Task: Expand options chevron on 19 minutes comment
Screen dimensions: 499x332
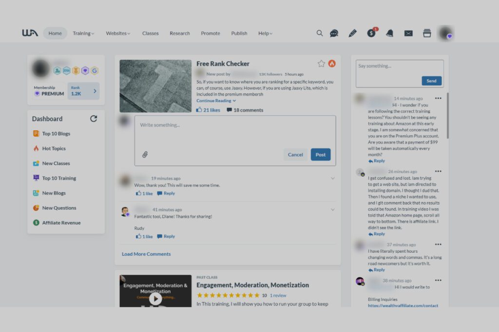Action: (x=332, y=178)
